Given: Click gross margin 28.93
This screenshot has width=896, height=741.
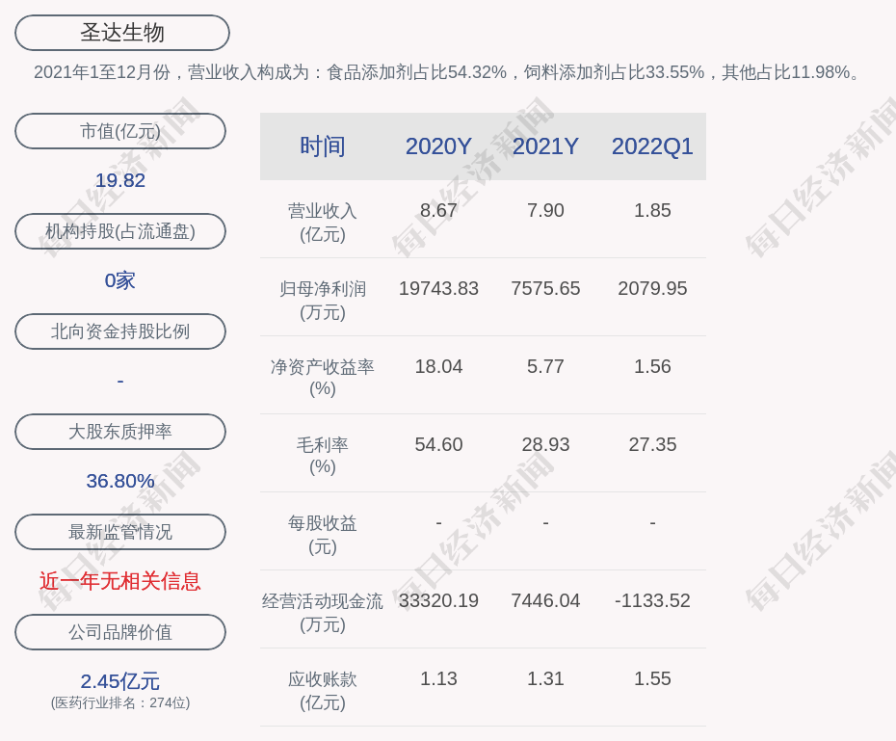Looking at the screenshot, I should [545, 444].
